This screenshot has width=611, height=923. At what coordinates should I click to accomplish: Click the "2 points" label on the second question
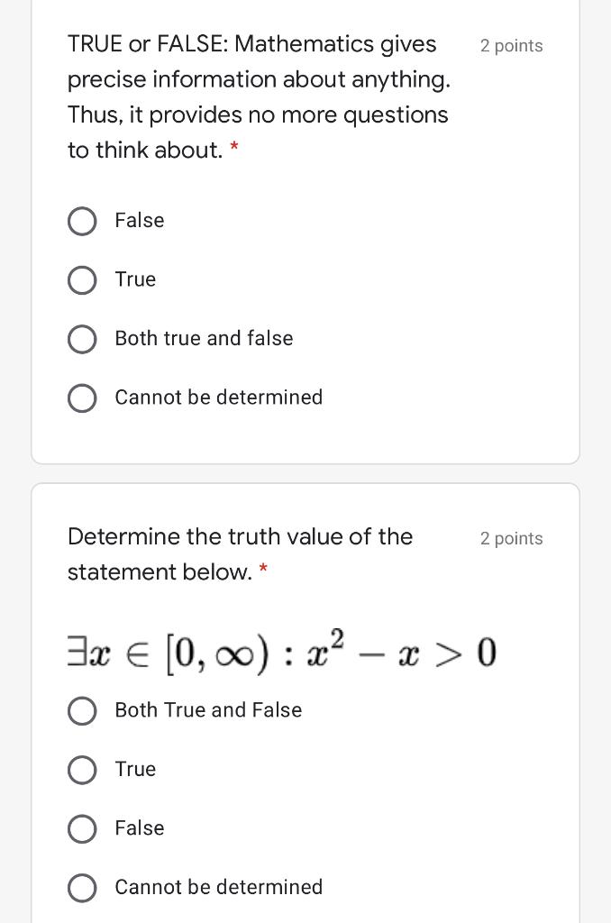511,538
